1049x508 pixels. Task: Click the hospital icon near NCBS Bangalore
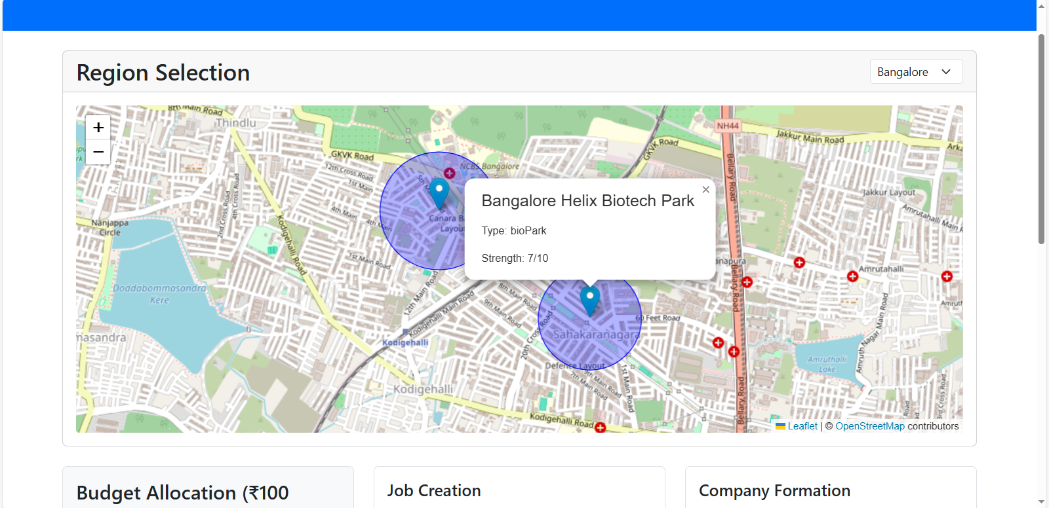[x=449, y=173]
